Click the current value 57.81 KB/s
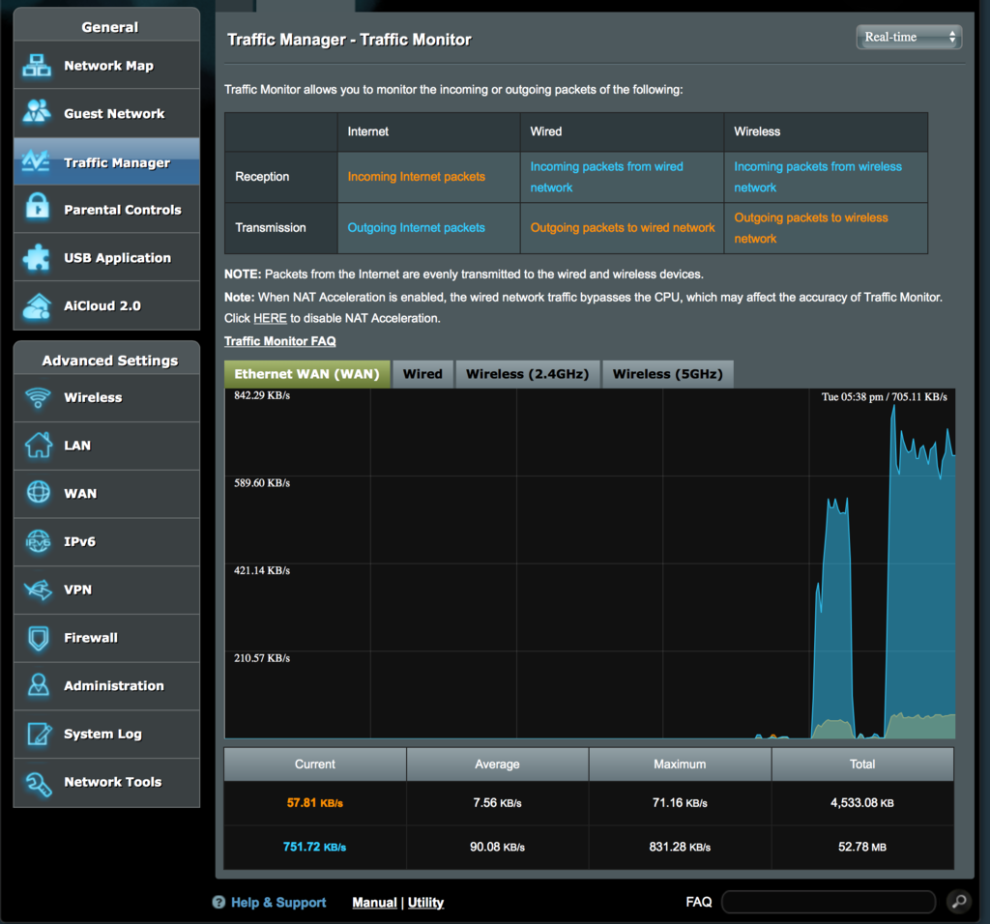Image resolution: width=990 pixels, height=924 pixels. coord(314,803)
